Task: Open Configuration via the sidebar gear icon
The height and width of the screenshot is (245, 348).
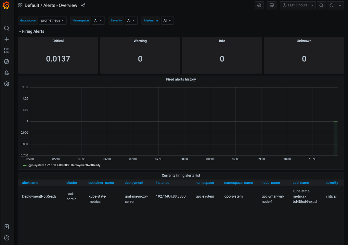Action: tap(6, 84)
